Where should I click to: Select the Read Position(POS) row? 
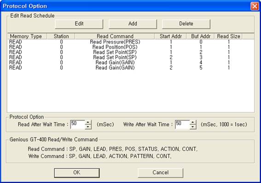click(131, 47)
